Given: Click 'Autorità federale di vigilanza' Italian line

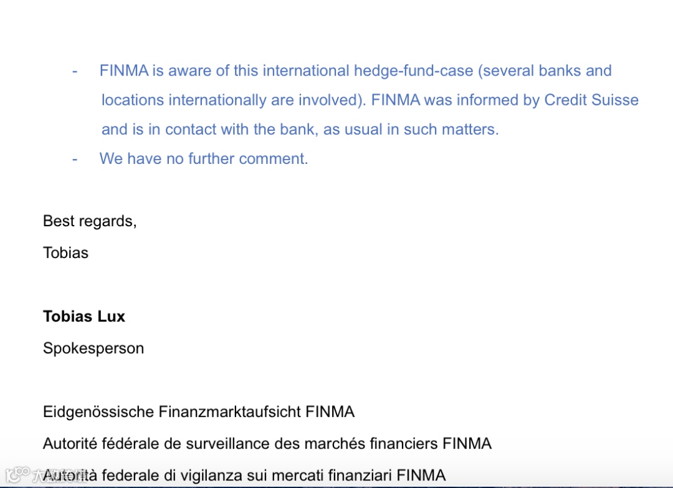Looking at the screenshot, I should pos(244,475).
